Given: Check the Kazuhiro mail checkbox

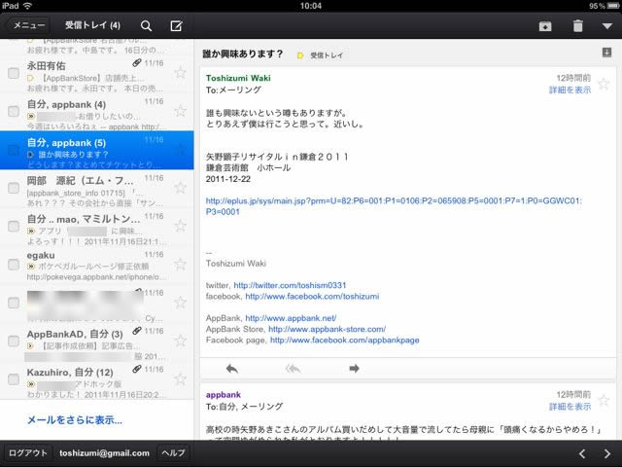Looking at the screenshot, I should [x=14, y=379].
